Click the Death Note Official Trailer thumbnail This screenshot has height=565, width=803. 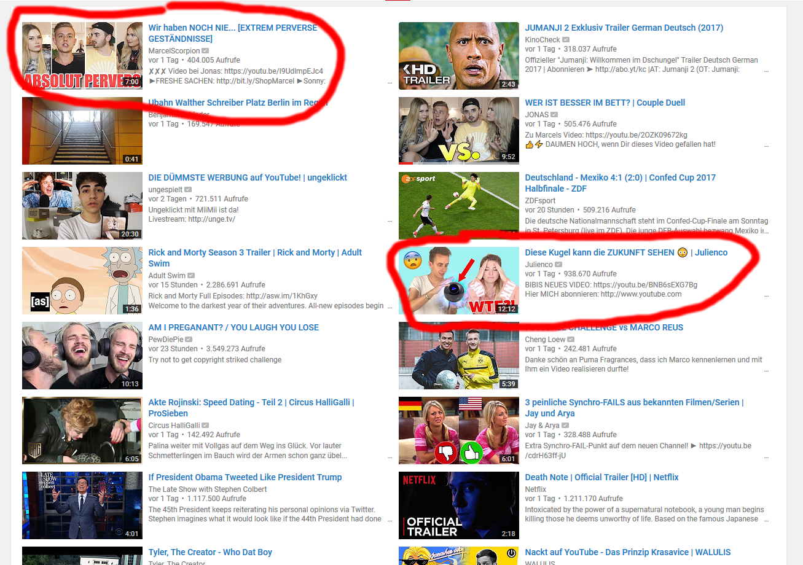coord(458,505)
